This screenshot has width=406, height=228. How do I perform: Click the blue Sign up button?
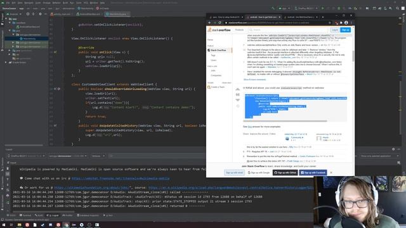345,30
